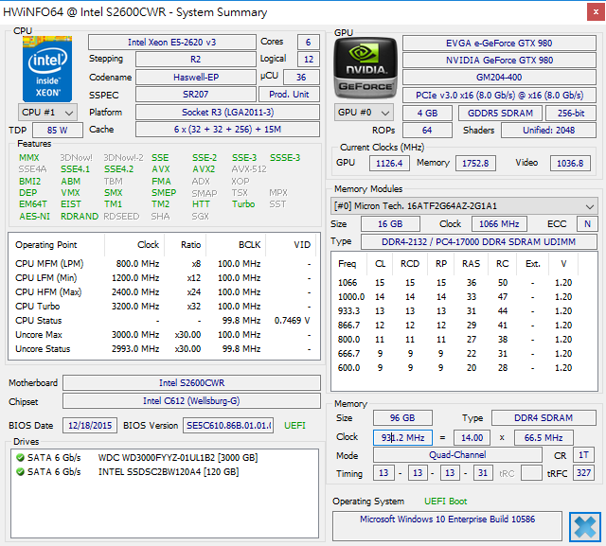
Task: Click the Windows 10 Enterprise Build 10586 field
Action: pos(447,526)
